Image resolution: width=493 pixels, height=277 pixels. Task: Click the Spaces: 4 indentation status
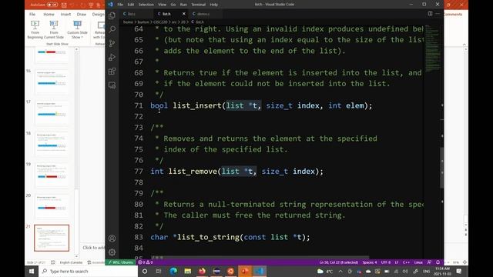tap(370, 262)
